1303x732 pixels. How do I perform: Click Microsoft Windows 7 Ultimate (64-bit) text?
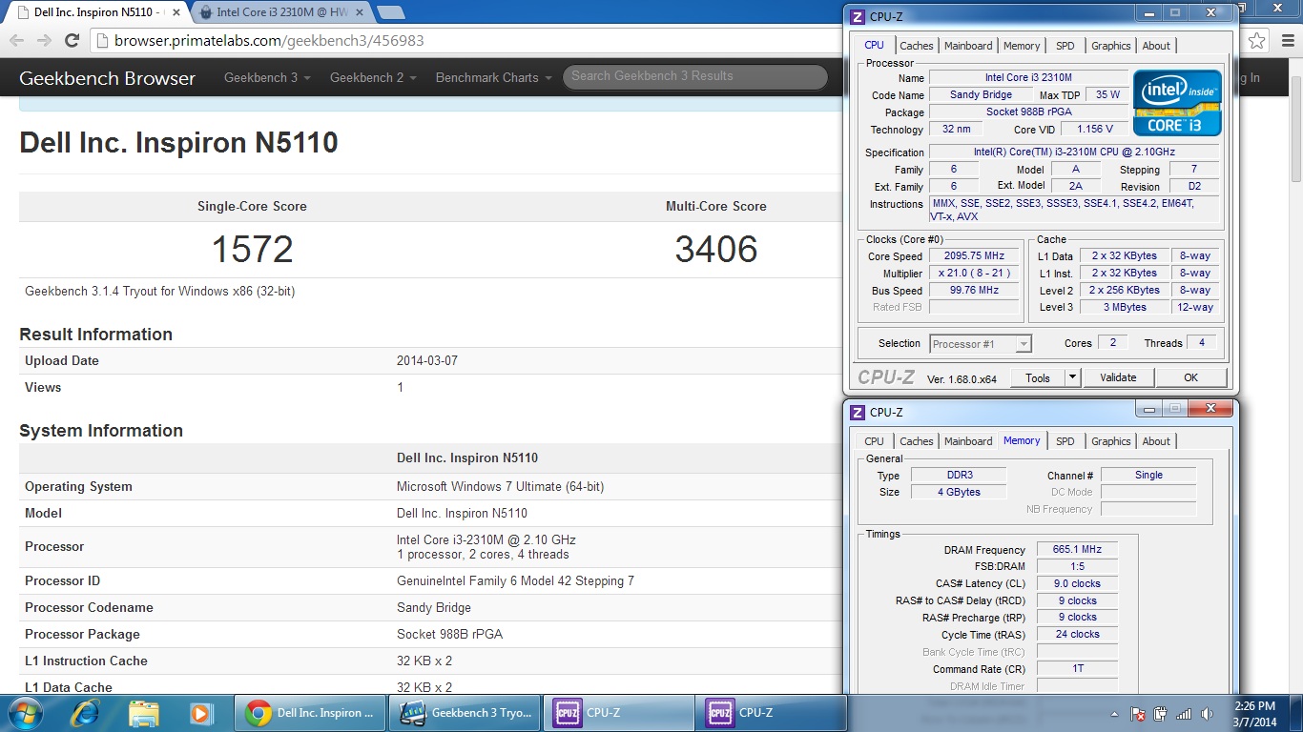point(500,486)
